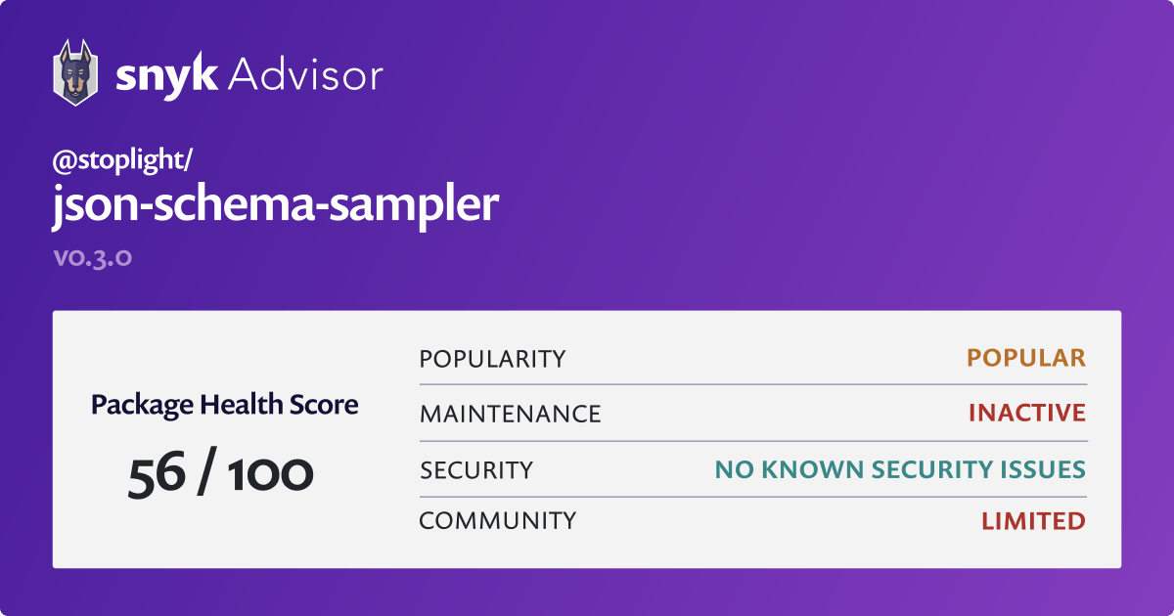The width and height of the screenshot is (1174, 616).
Task: Click the Advisor heading text
Action: (x=305, y=74)
